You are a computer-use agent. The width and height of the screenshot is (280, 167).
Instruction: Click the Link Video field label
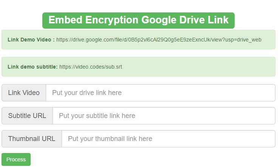tap(24, 93)
